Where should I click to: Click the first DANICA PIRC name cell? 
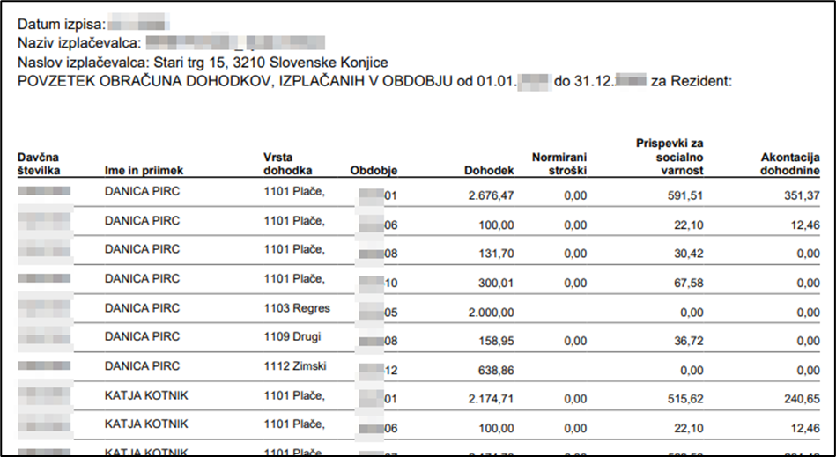click(x=143, y=191)
